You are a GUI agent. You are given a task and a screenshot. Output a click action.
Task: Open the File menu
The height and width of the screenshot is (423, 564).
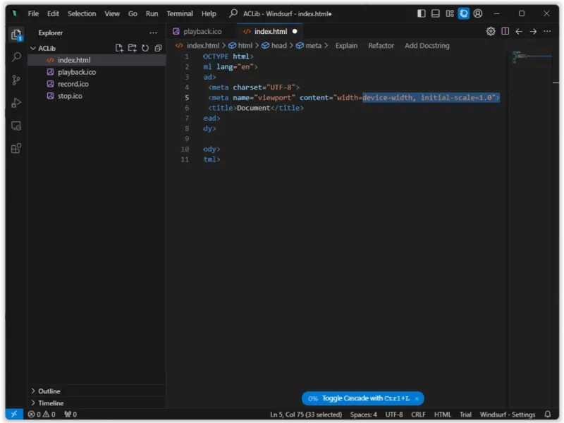[x=33, y=13]
